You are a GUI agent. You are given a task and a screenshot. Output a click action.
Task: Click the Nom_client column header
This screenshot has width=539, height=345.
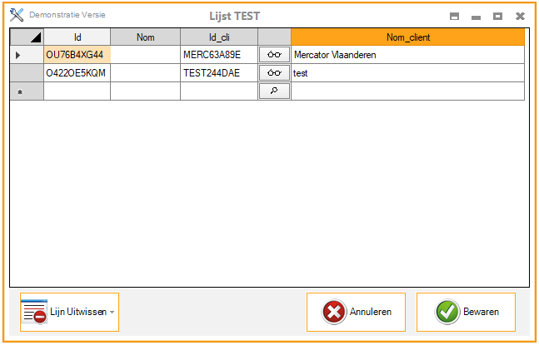coord(407,37)
